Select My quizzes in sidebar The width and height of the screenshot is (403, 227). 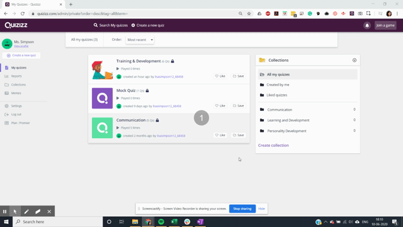[19, 67]
